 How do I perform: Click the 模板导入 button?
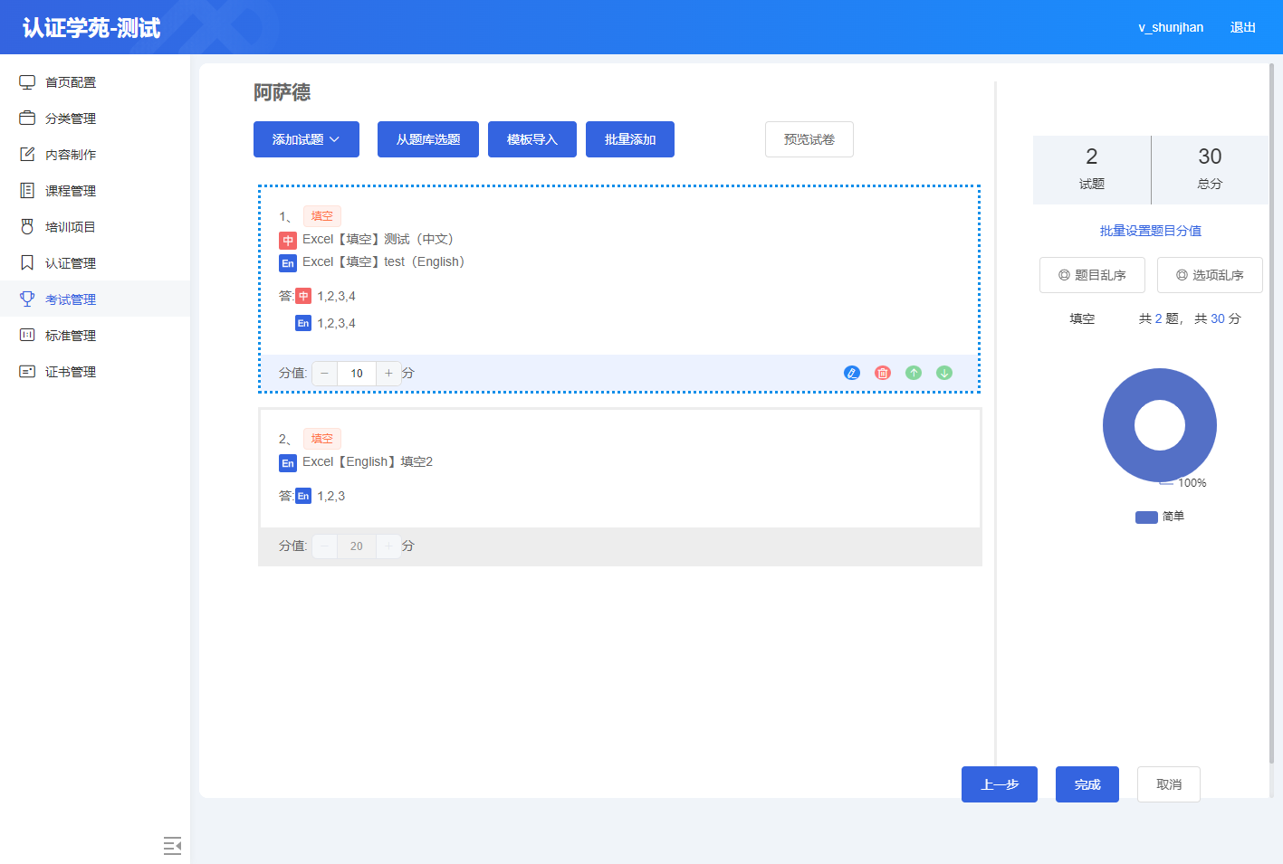tap(532, 139)
